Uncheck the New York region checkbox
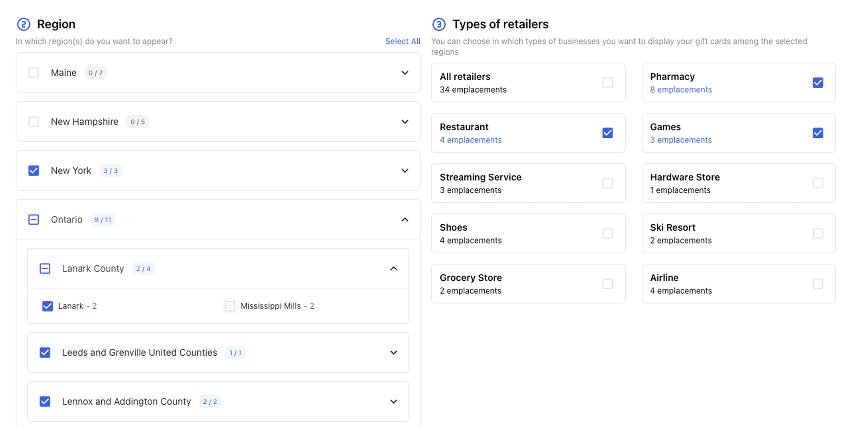851x433 pixels. point(34,171)
